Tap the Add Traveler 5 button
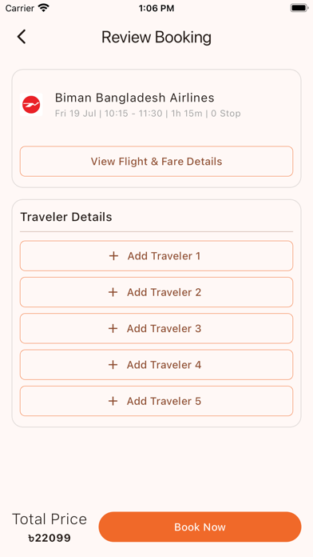The height and width of the screenshot is (557, 313). pyautogui.click(x=156, y=401)
